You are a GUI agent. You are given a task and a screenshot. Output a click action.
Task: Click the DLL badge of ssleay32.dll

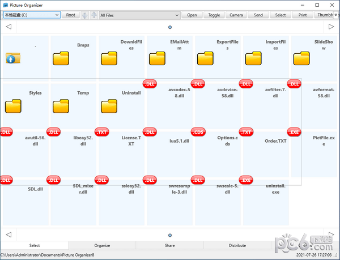[x=101, y=180]
